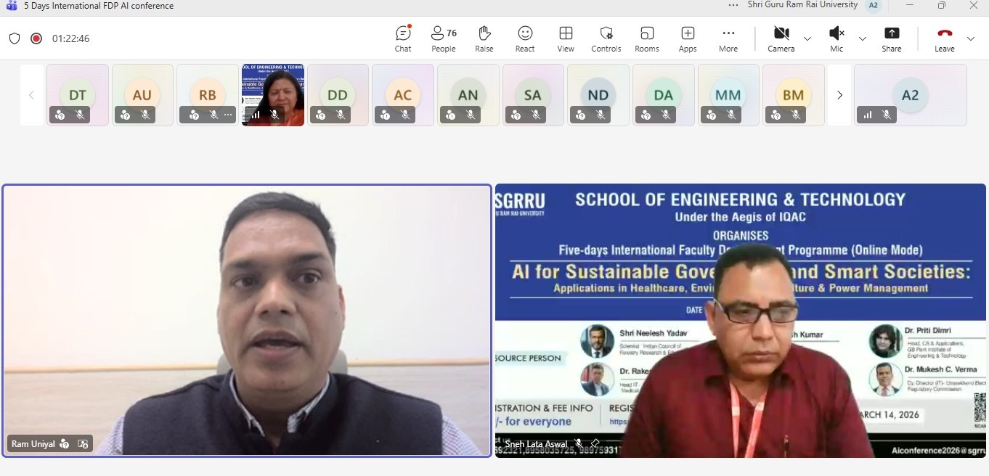This screenshot has height=476, width=989.
Task: Click the Share screen button
Action: click(892, 38)
